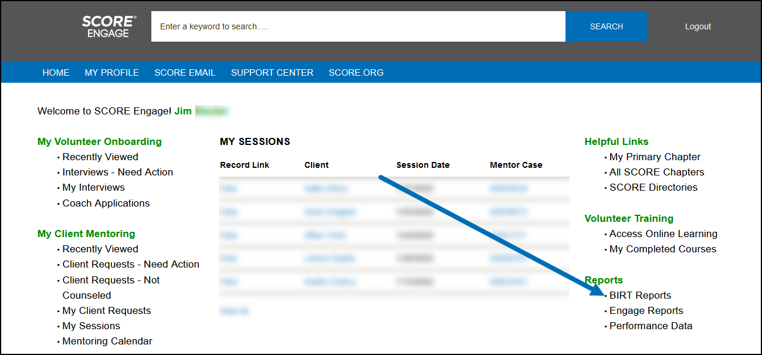Open the My Interviews link
Viewport: 762px width, 355px height.
[x=93, y=187]
